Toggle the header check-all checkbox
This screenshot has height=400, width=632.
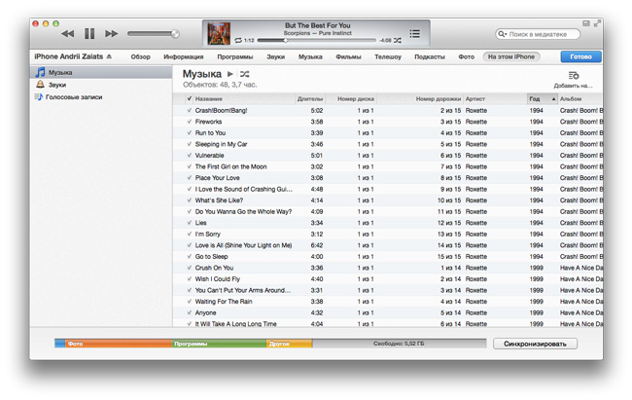tap(189, 98)
